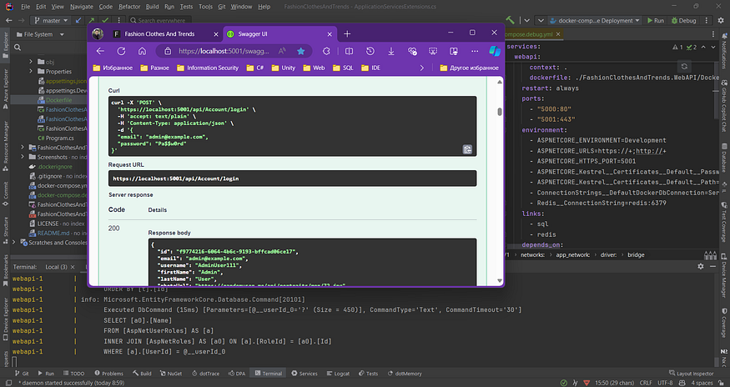Start Debug of the run configuration
The width and height of the screenshot is (730, 387).
pyautogui.click(x=684, y=21)
